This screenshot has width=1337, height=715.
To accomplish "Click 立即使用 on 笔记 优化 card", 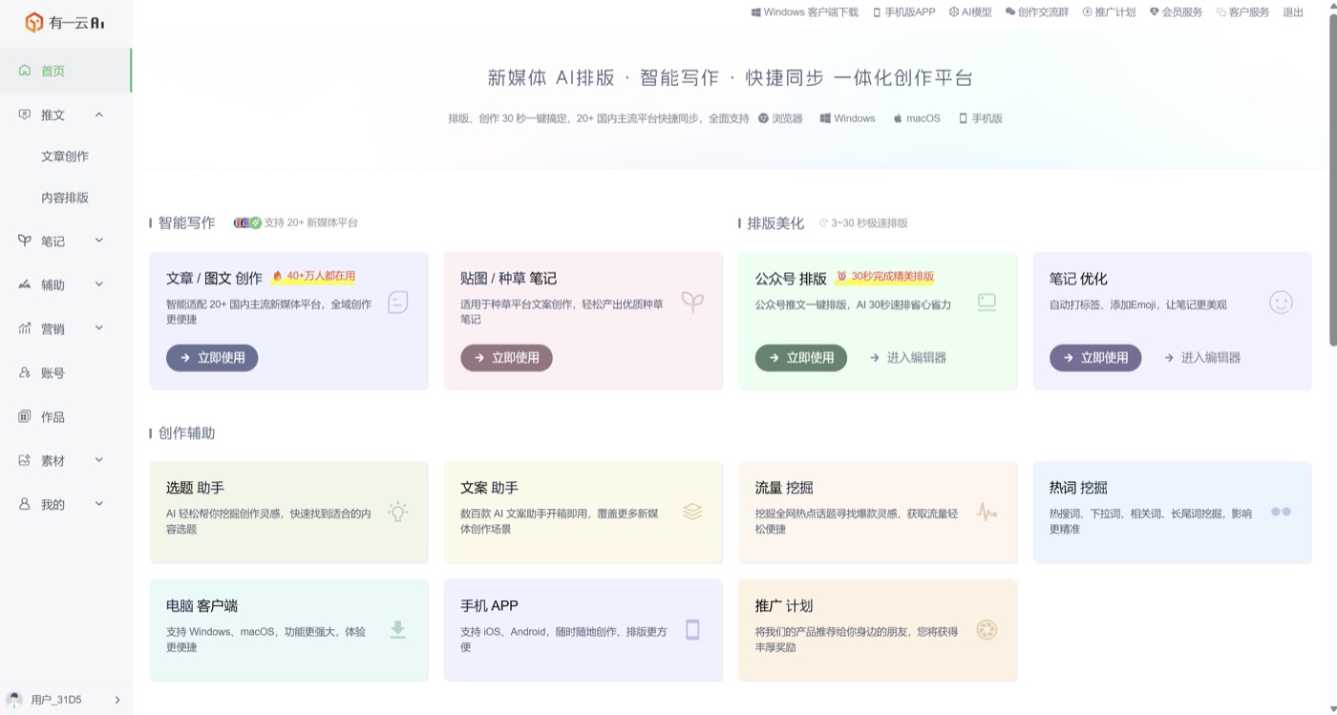I will (1095, 358).
